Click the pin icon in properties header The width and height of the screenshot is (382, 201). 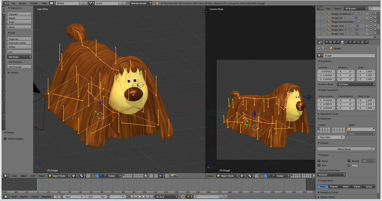point(319,48)
